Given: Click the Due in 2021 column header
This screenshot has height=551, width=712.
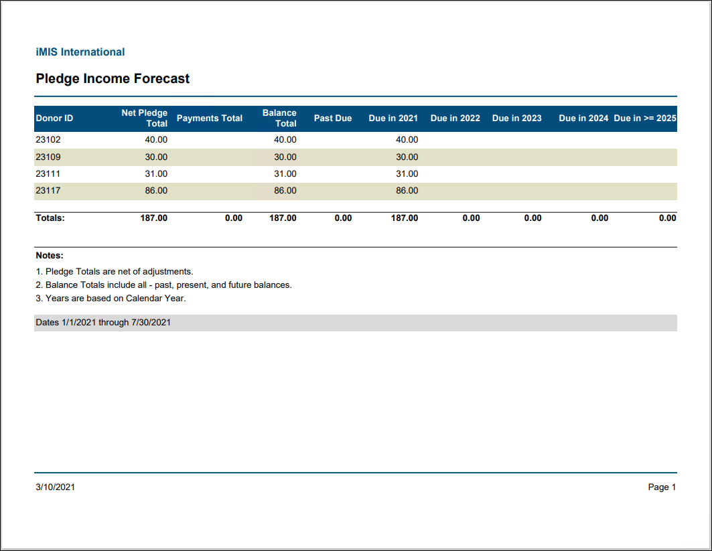Looking at the screenshot, I should [393, 118].
